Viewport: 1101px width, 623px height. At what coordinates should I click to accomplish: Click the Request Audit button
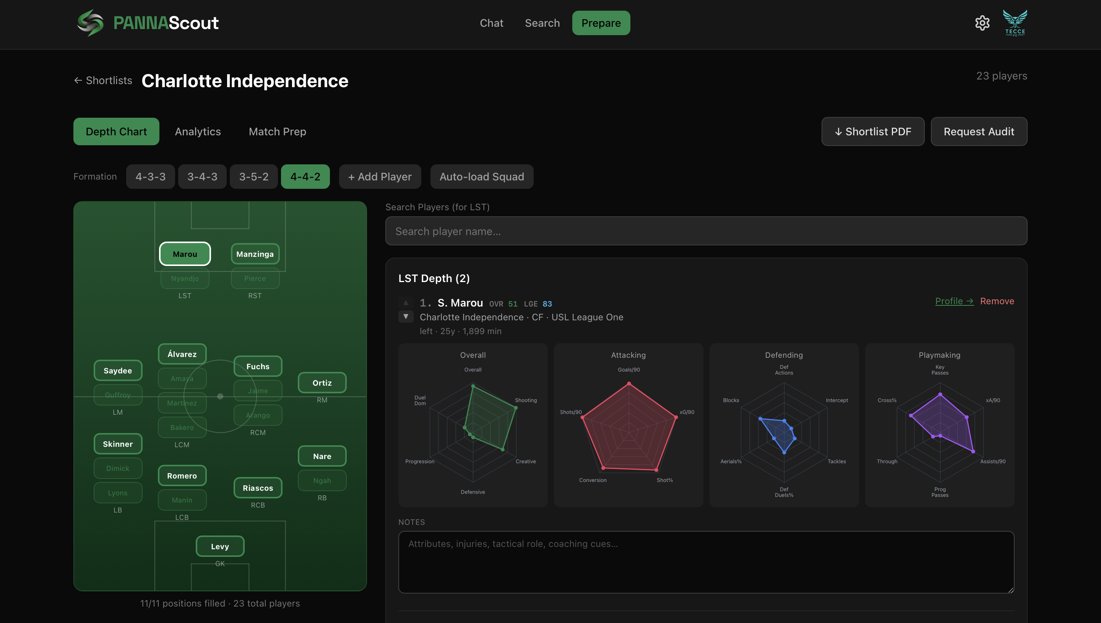[979, 131]
